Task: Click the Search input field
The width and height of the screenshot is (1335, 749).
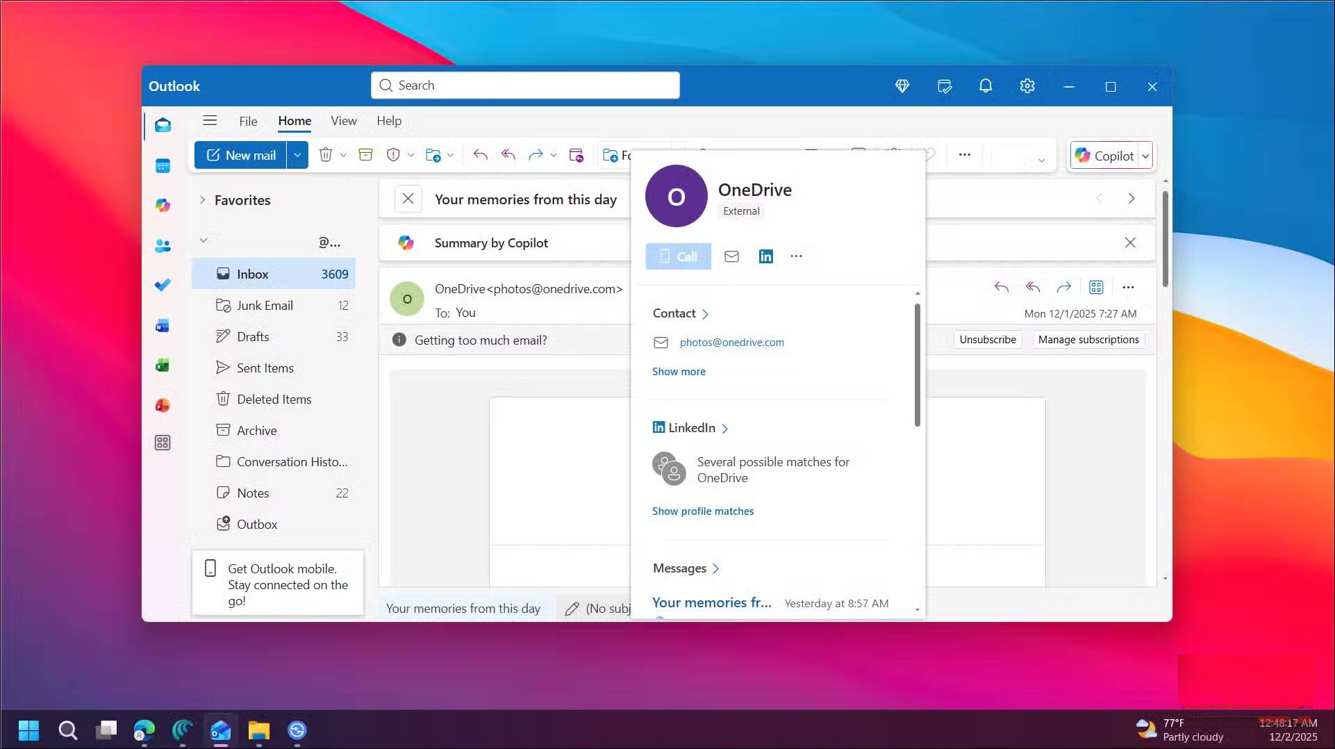Action: (x=525, y=85)
